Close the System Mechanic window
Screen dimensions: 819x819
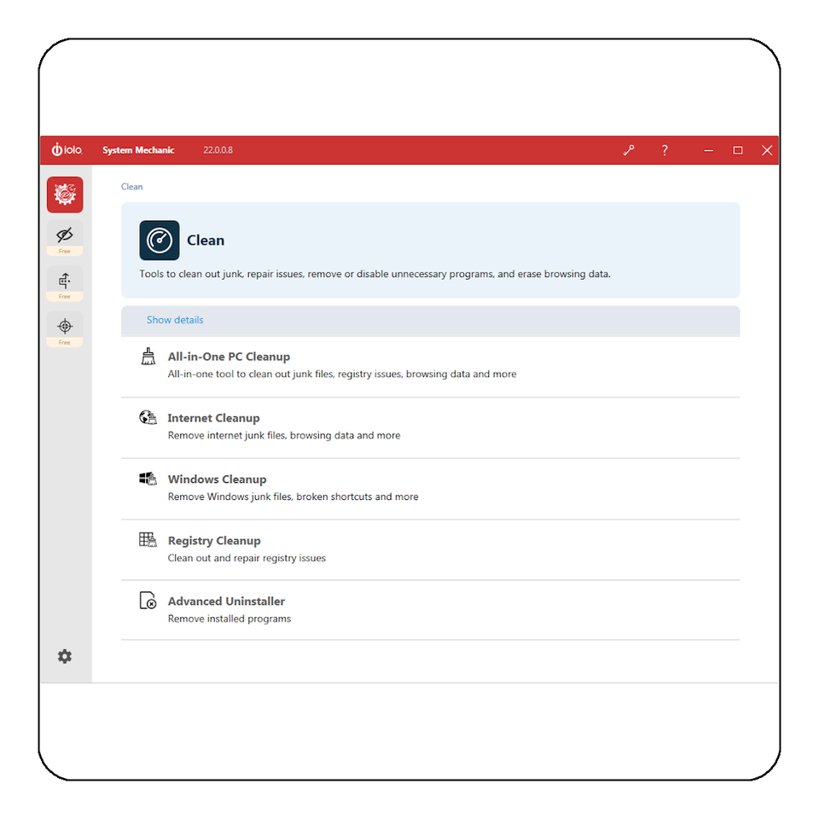pyautogui.click(x=767, y=150)
